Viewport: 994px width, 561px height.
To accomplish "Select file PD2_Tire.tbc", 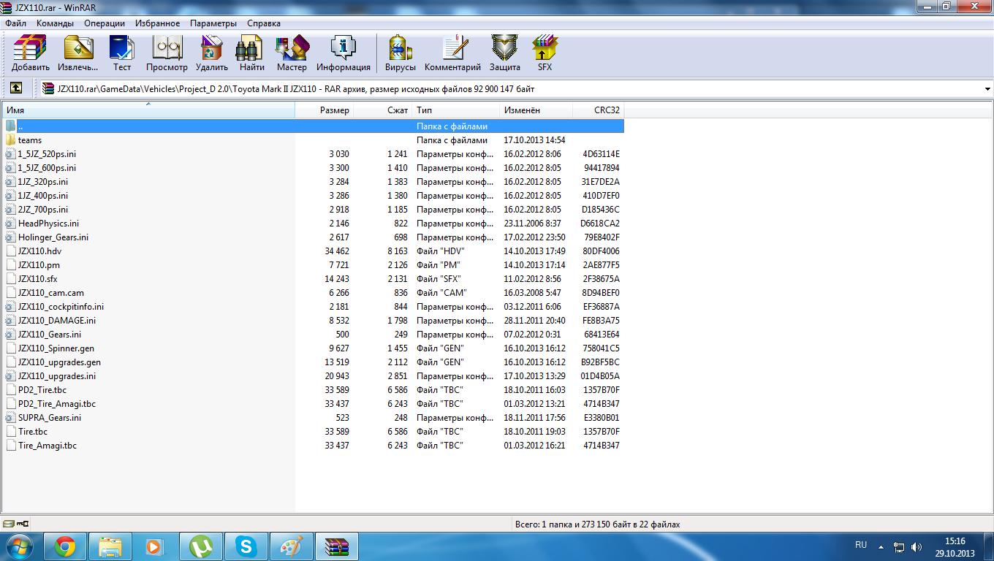I will coord(314,390).
